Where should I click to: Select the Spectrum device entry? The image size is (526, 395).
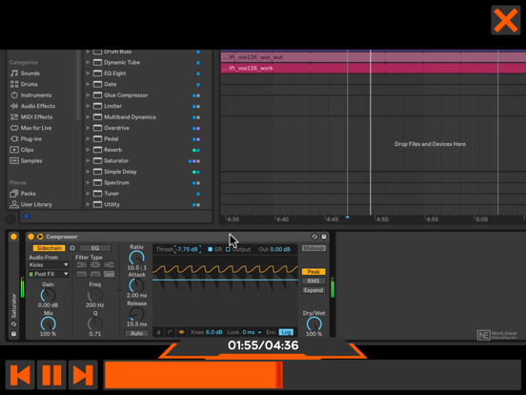116,183
